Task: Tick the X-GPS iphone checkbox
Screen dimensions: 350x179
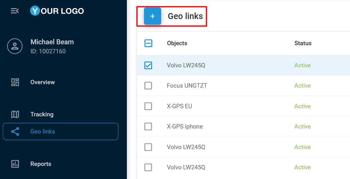Action: tap(148, 127)
